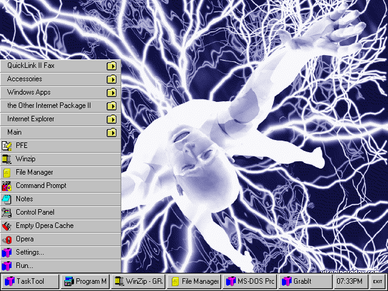Click the 07:33PM clock display
This screenshot has height=291, width=388.
click(349, 281)
